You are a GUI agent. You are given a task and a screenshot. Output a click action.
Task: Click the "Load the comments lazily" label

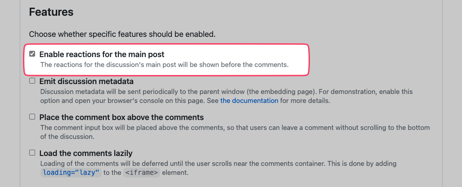pyautogui.click(x=86, y=153)
